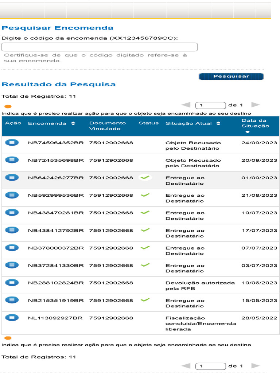Image resolution: width=280 pixels, height=373 pixels.
Task: Click action icon for NB288102824BR
Action: pos(12,282)
